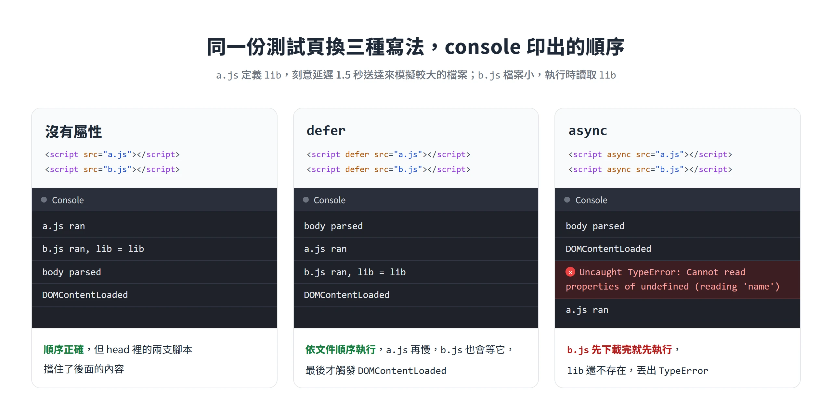This screenshot has width=832, height=396.
Task: Click plain script src="b.js" code line
Action: click(x=112, y=169)
